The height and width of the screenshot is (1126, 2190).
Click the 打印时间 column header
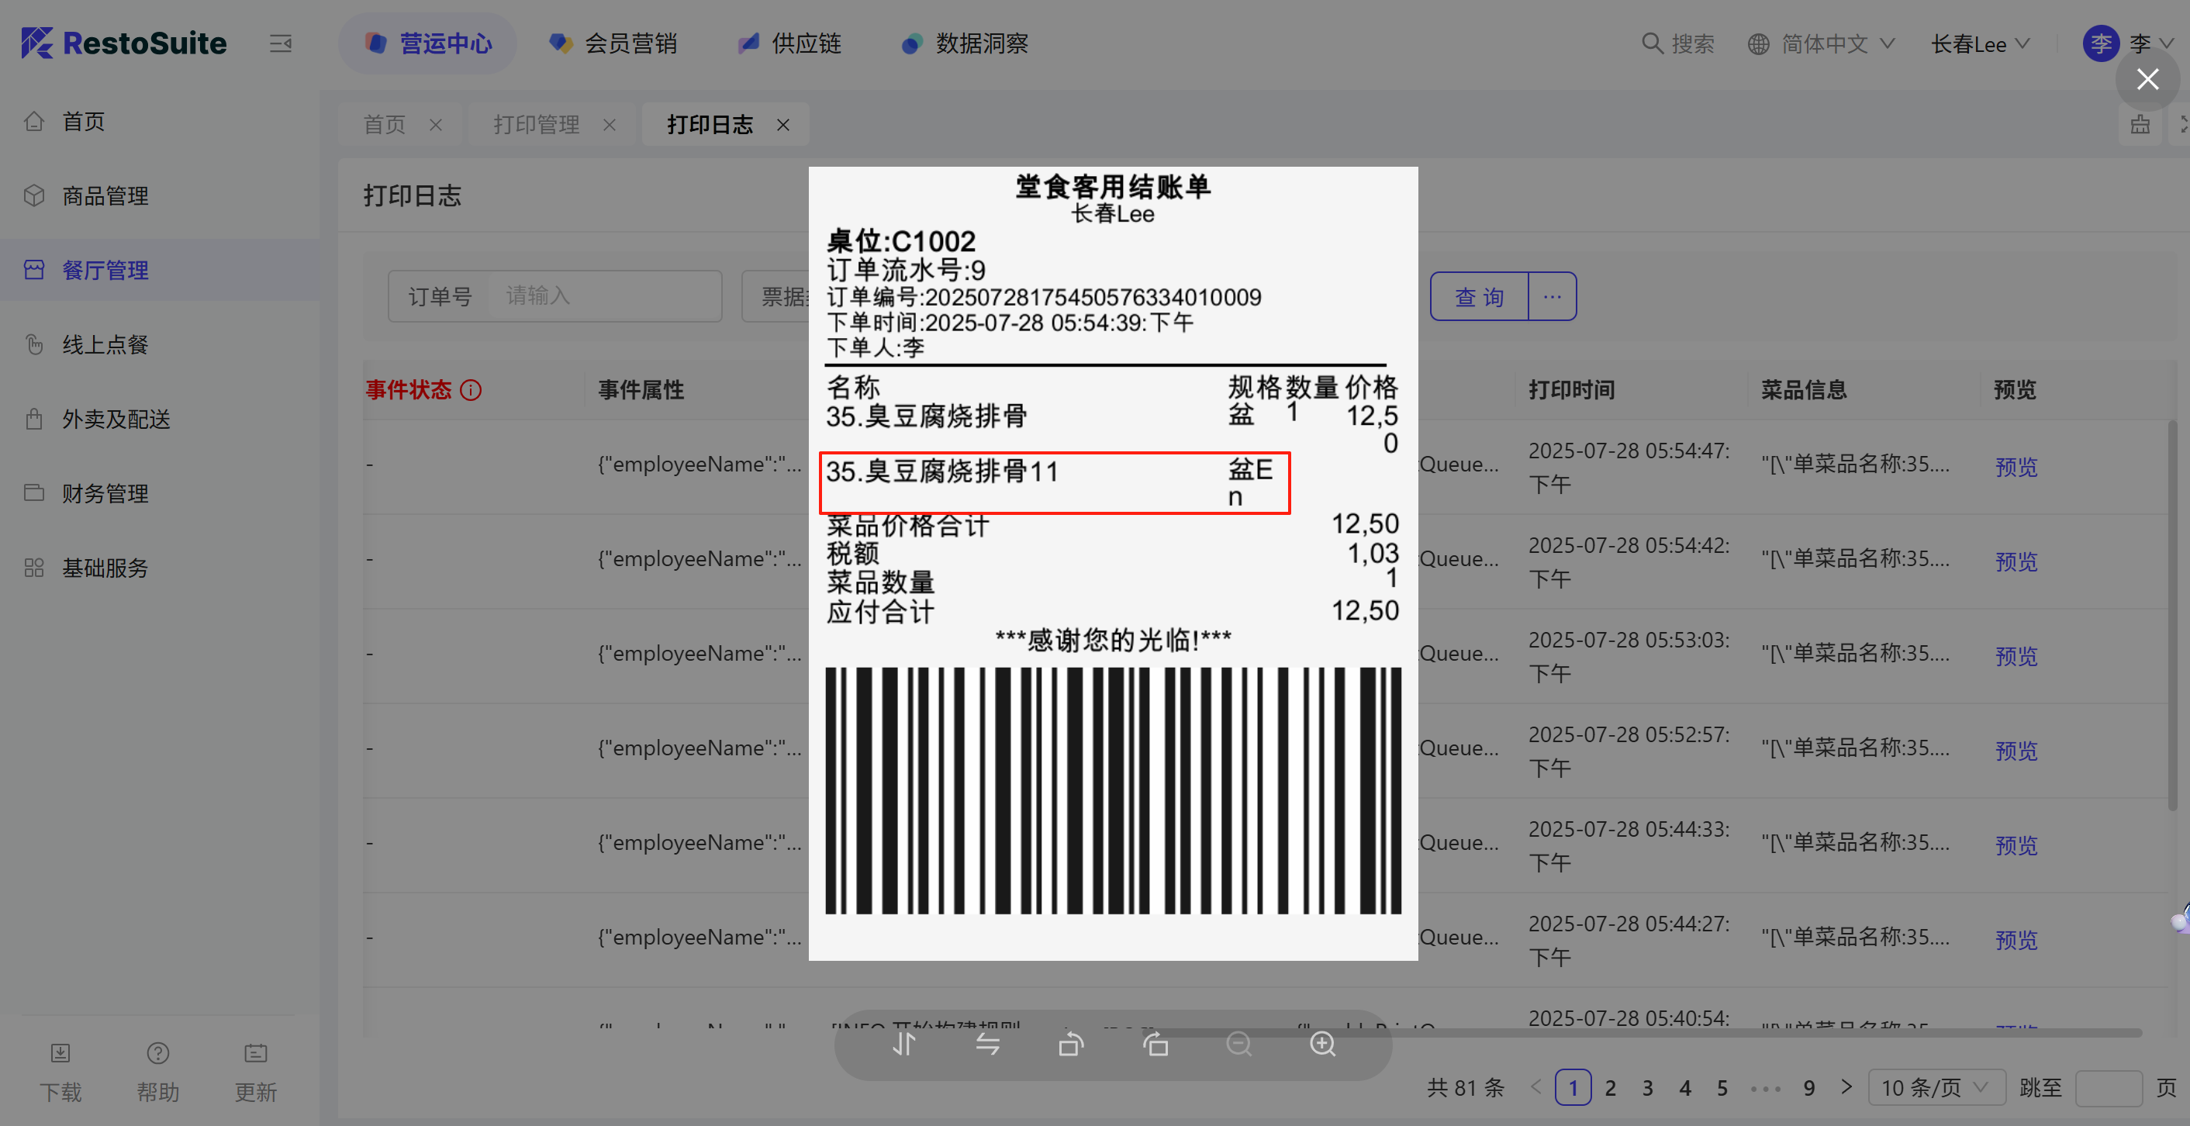coord(1572,390)
